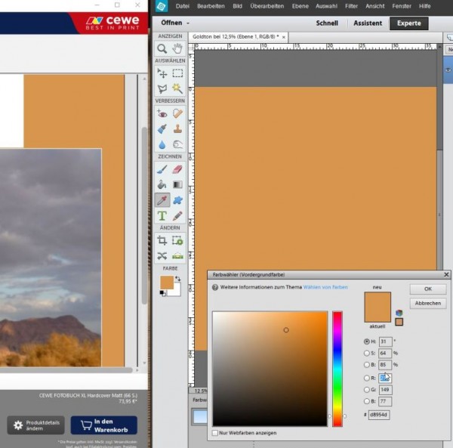Choose the Horizontal Type tool
This screenshot has width=453, height=448.
point(162,215)
